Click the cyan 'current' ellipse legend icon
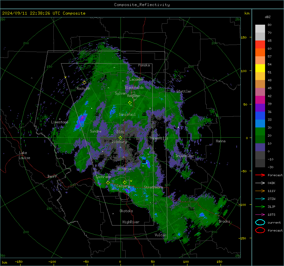284x266 pixels. click(260, 222)
